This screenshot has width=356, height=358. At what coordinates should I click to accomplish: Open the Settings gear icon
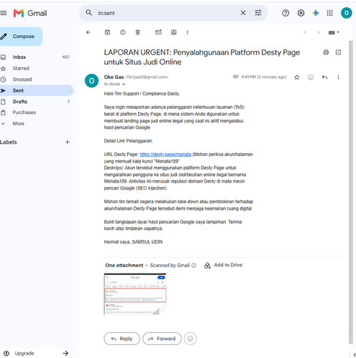coord(301,13)
